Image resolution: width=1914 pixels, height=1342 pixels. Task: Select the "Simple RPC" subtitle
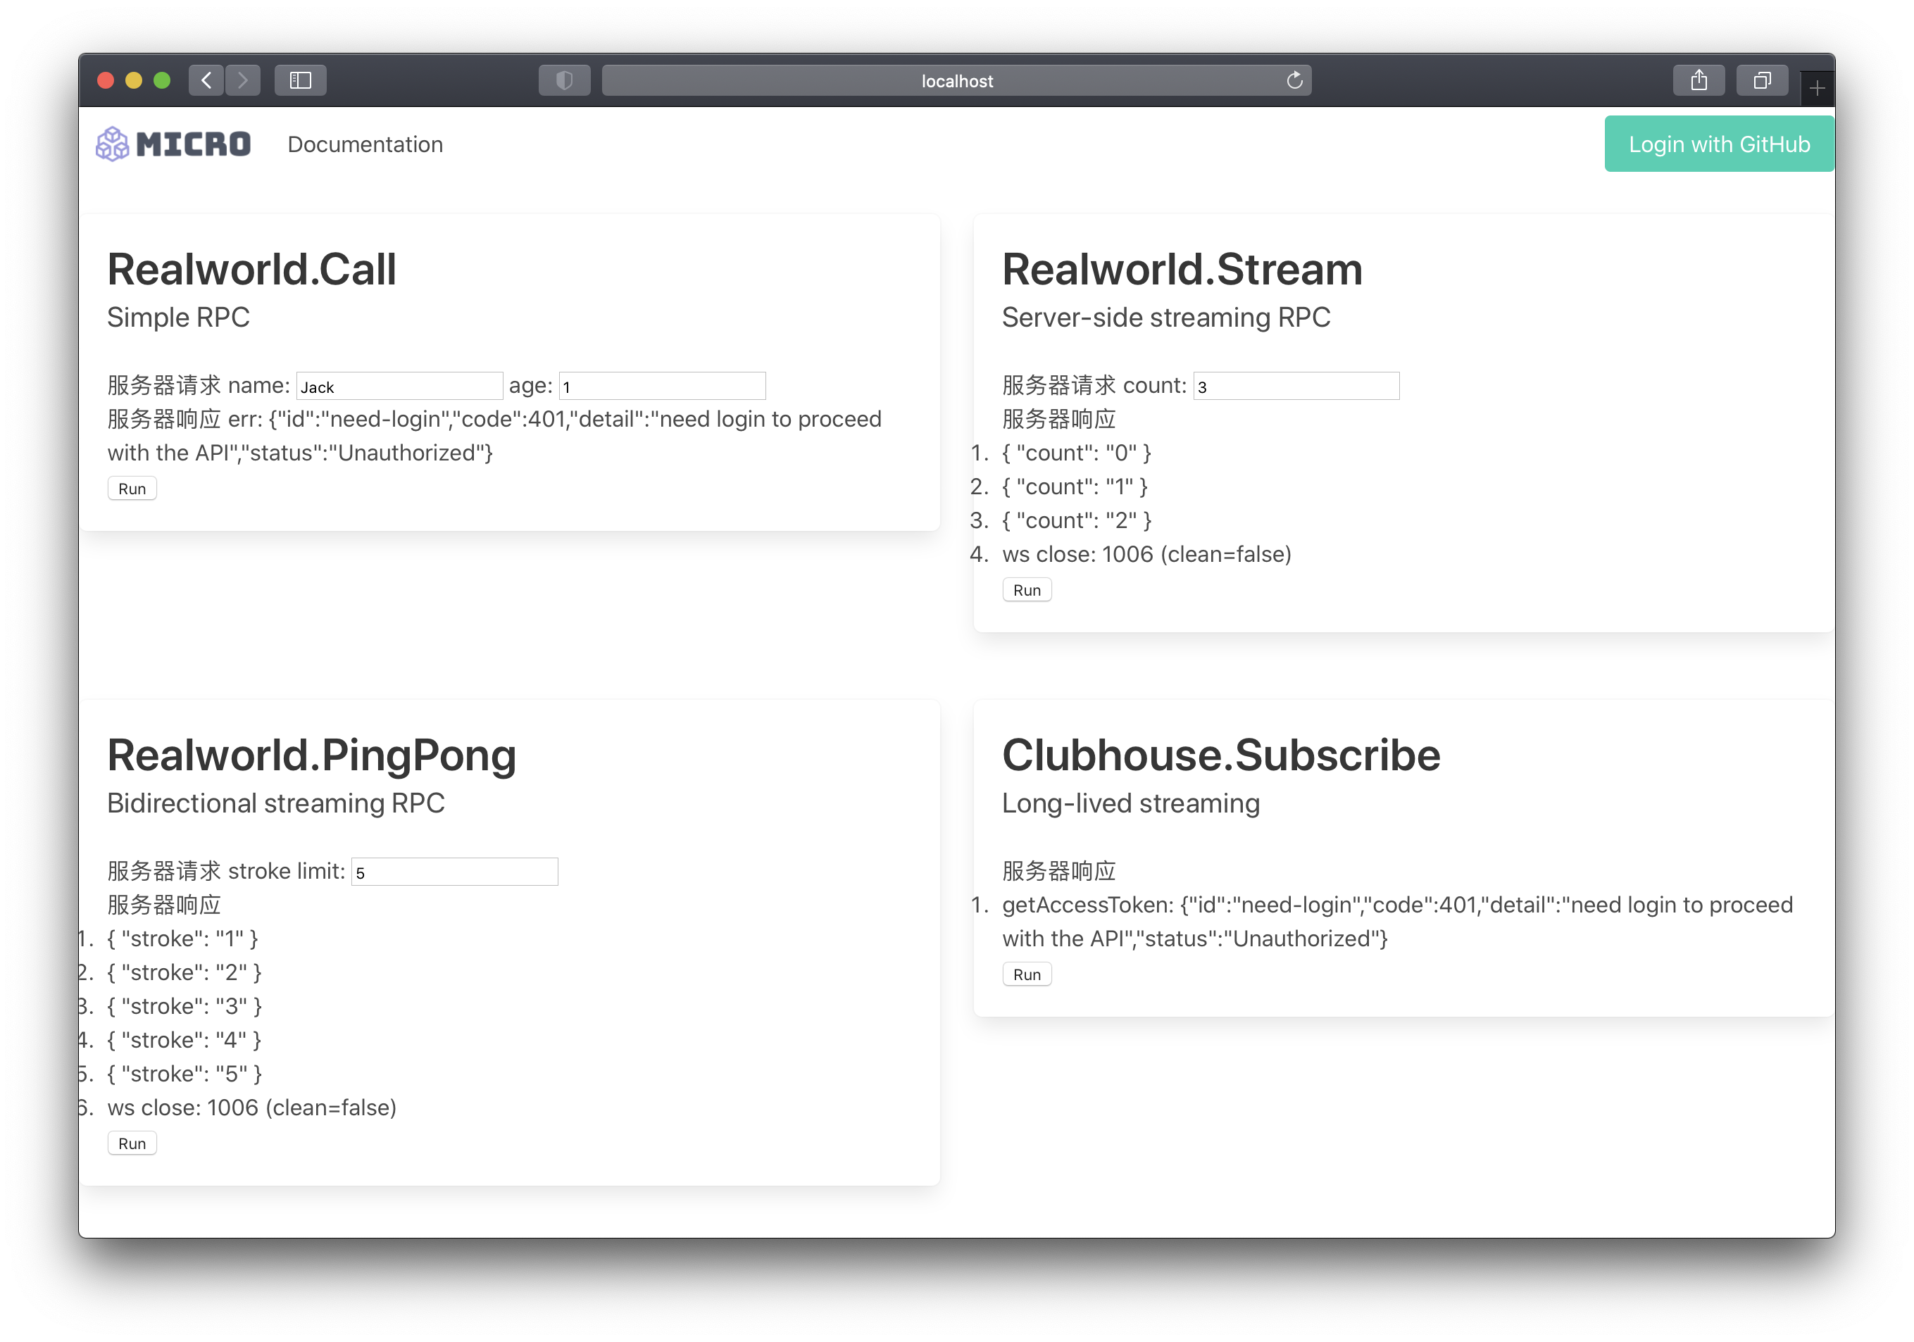click(x=178, y=318)
